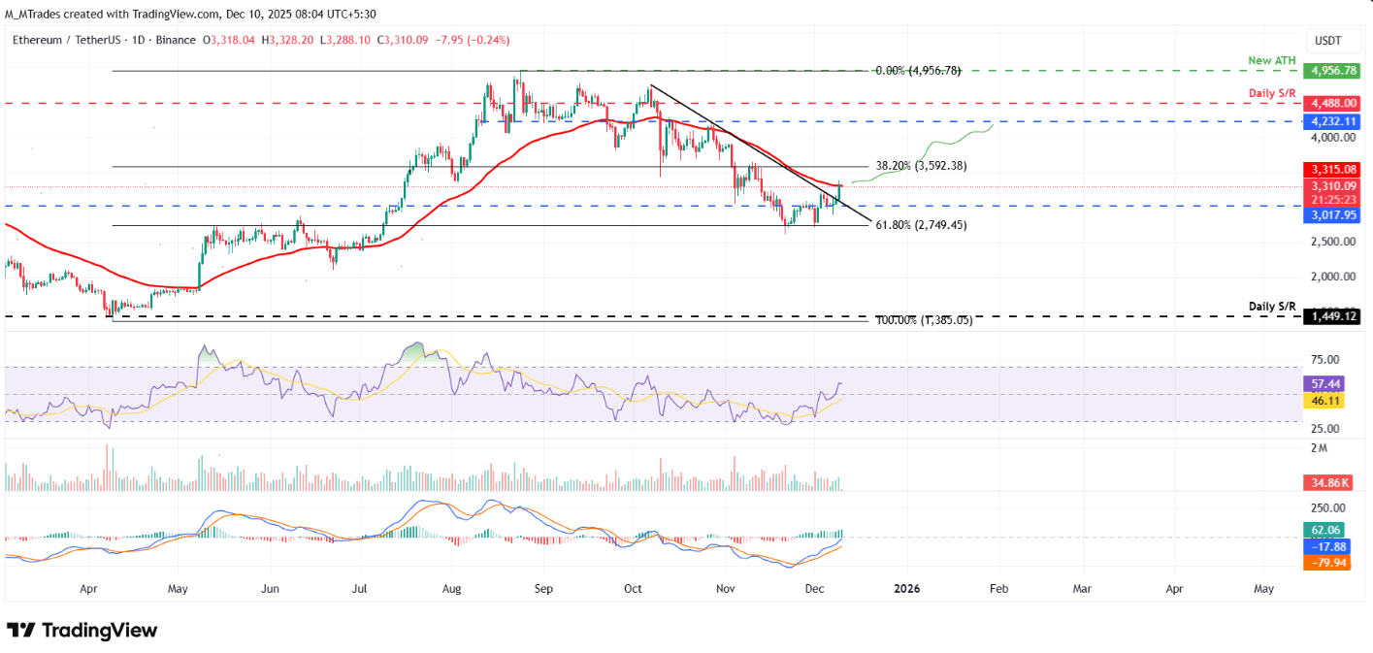This screenshot has width=1373, height=653.
Task: Click the green ATH price swatch 4,956.78
Action: pos(1331,71)
